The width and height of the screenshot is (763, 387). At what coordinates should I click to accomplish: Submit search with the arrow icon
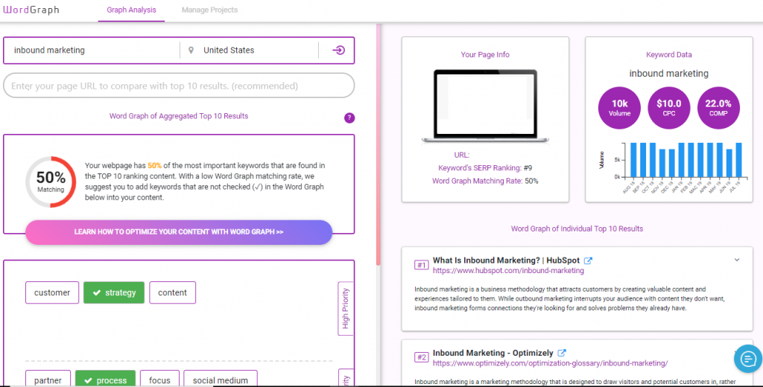tap(339, 50)
